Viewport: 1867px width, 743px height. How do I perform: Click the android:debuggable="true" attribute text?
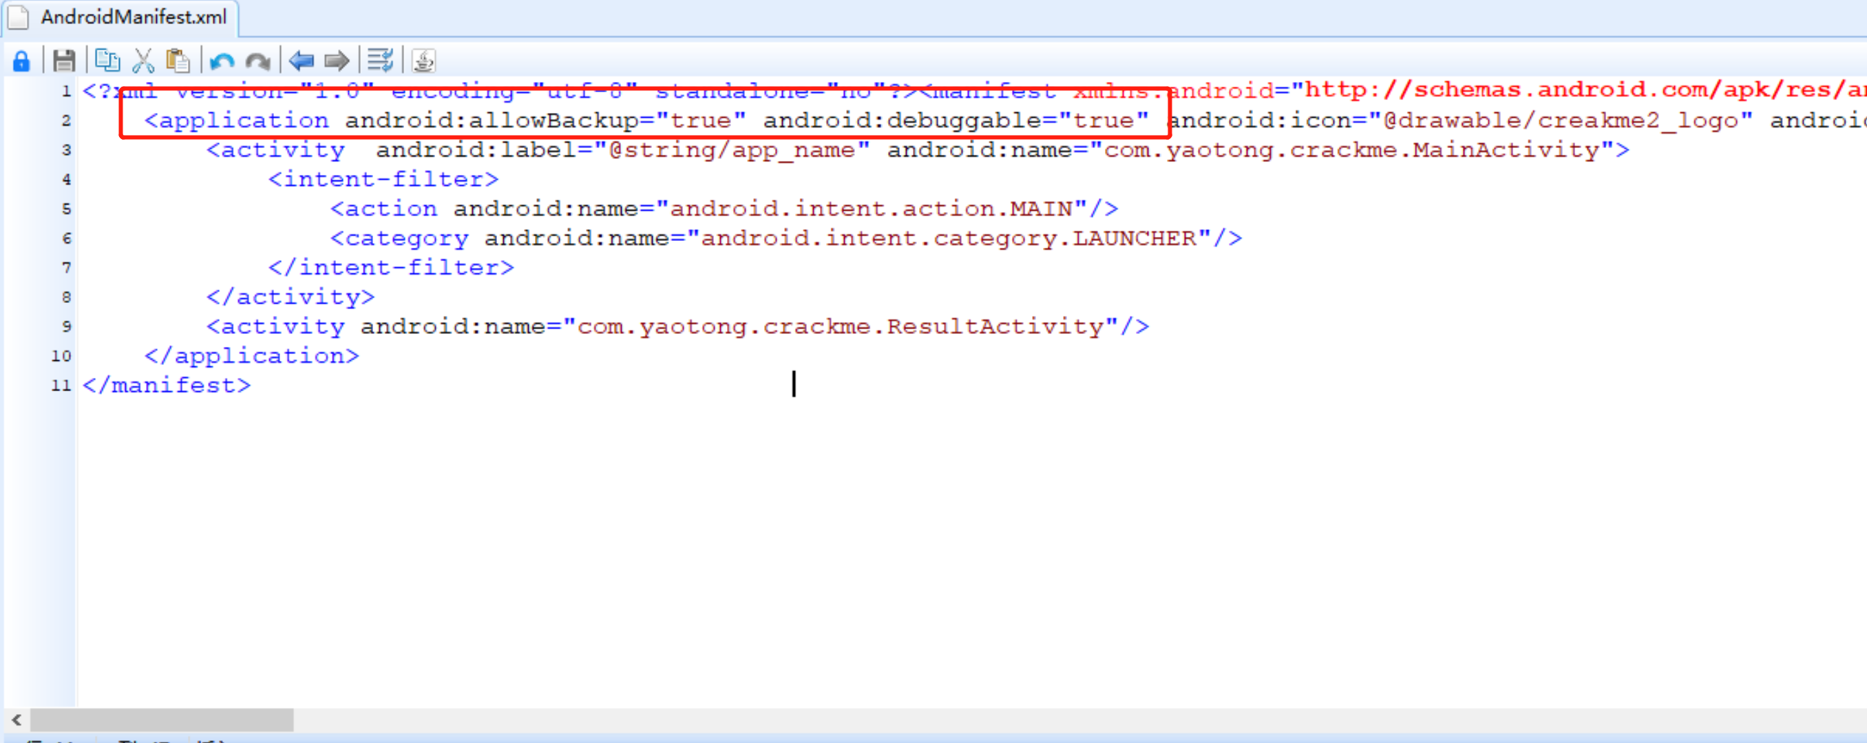point(956,121)
